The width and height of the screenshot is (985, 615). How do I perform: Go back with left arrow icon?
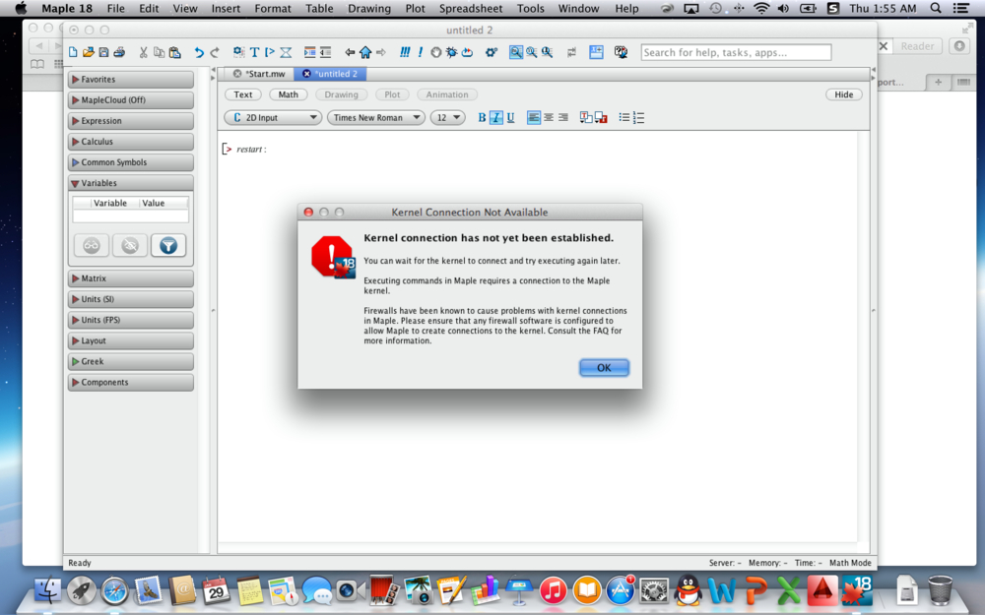tap(350, 53)
